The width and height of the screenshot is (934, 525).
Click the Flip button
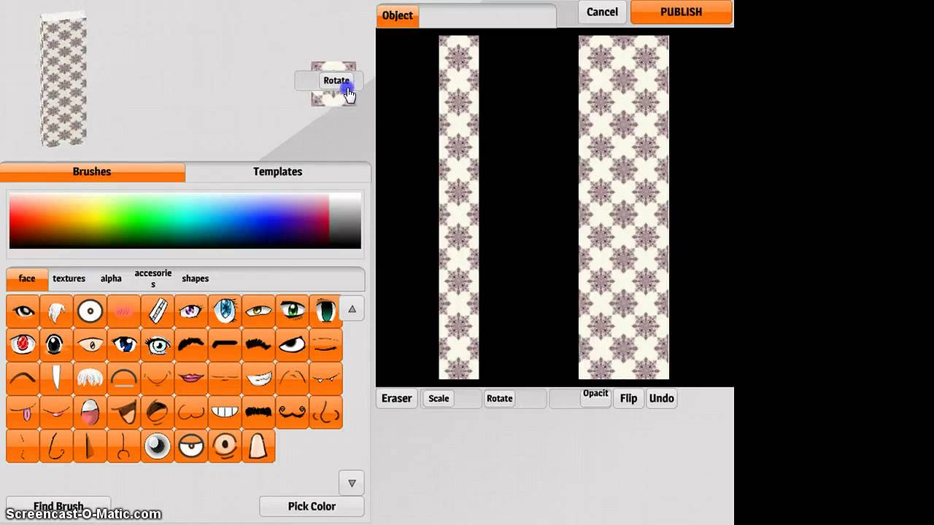[x=628, y=398]
